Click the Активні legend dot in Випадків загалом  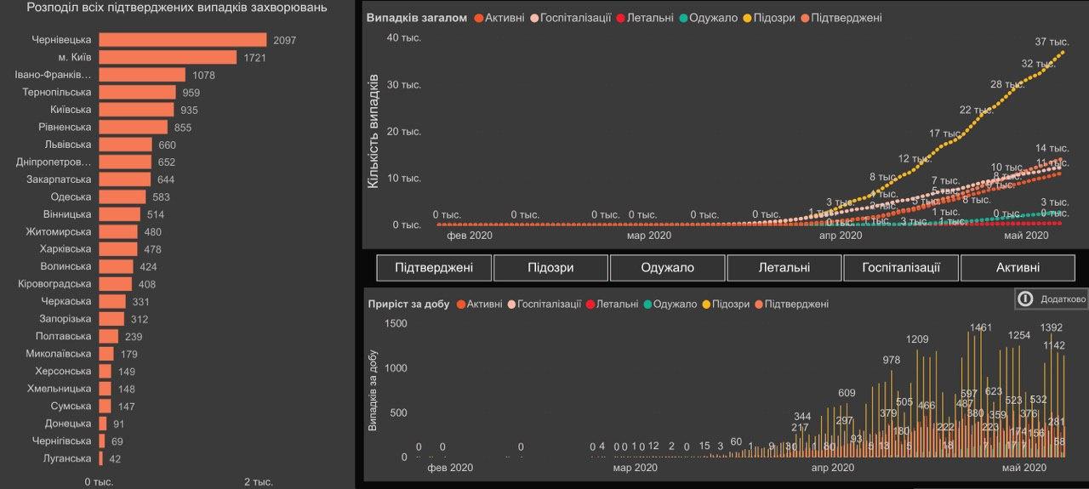click(x=478, y=19)
